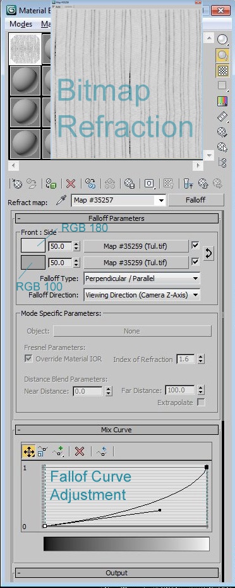Click sample slots scroll-left arrow
Screen dimensions: 235x588
13,165
